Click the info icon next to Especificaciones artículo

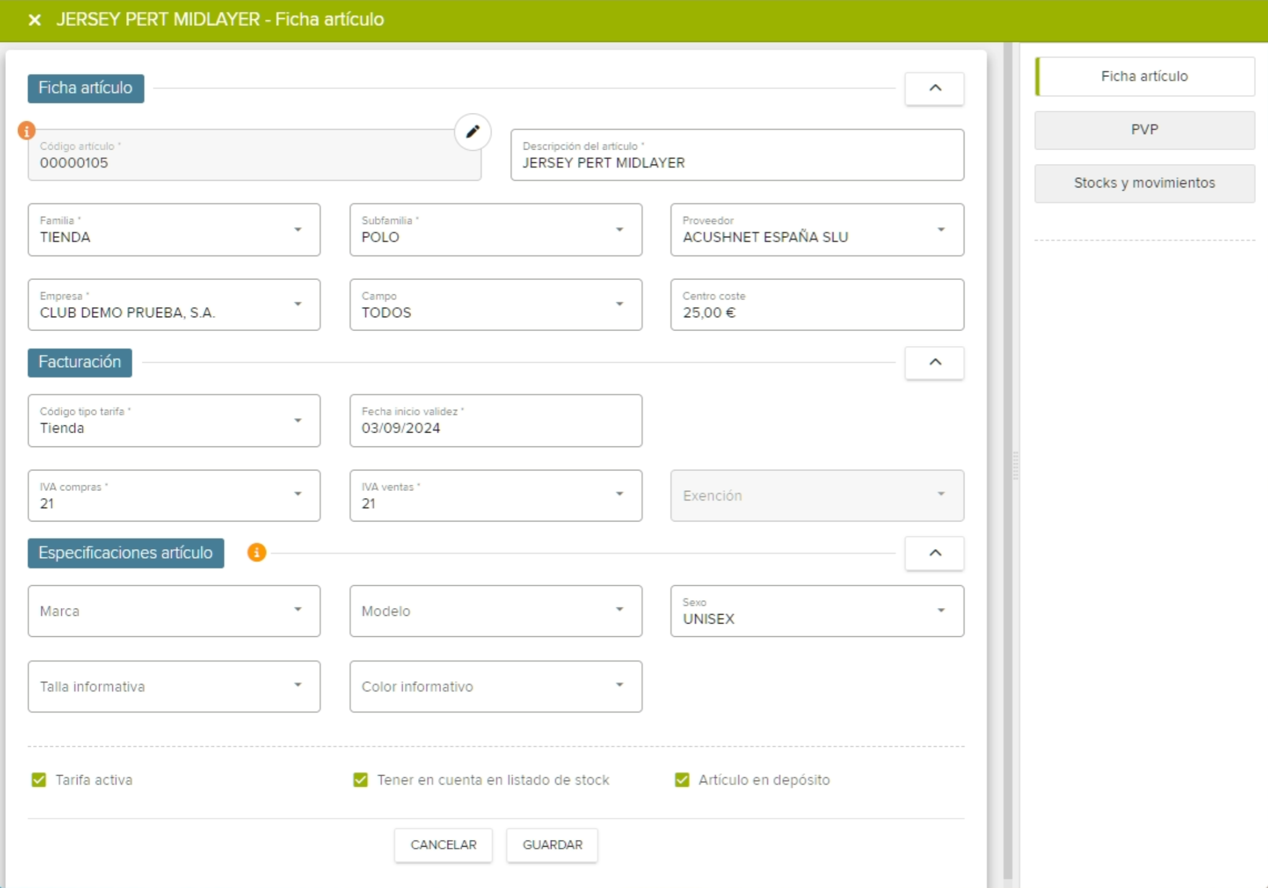(x=256, y=552)
